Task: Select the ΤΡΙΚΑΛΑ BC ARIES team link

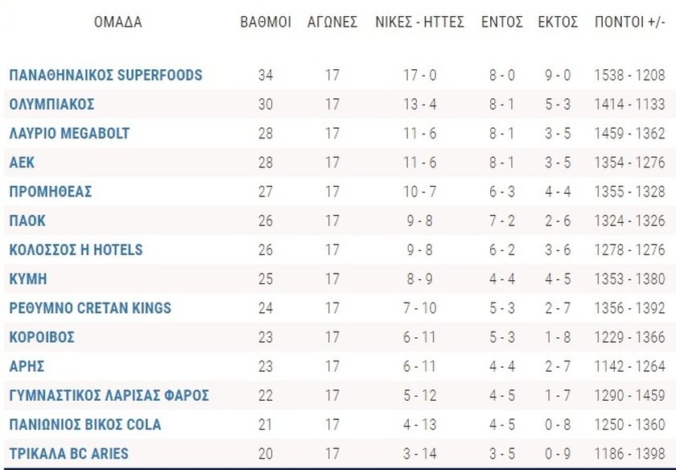Action: (x=69, y=454)
